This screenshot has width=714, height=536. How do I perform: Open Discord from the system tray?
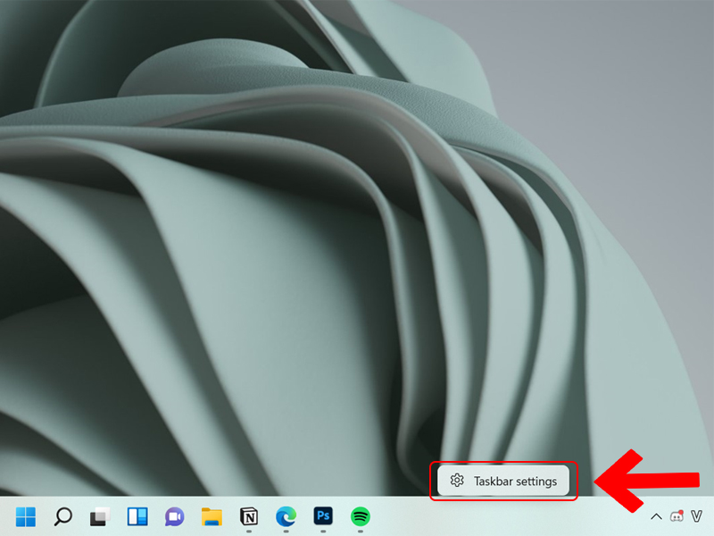pyautogui.click(x=677, y=516)
